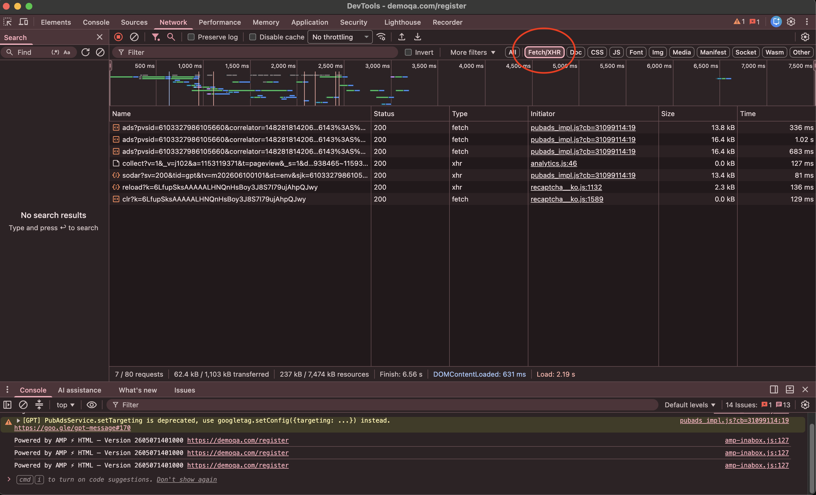Close the Search sidebar panel
The height and width of the screenshot is (495, 816).
tap(100, 37)
